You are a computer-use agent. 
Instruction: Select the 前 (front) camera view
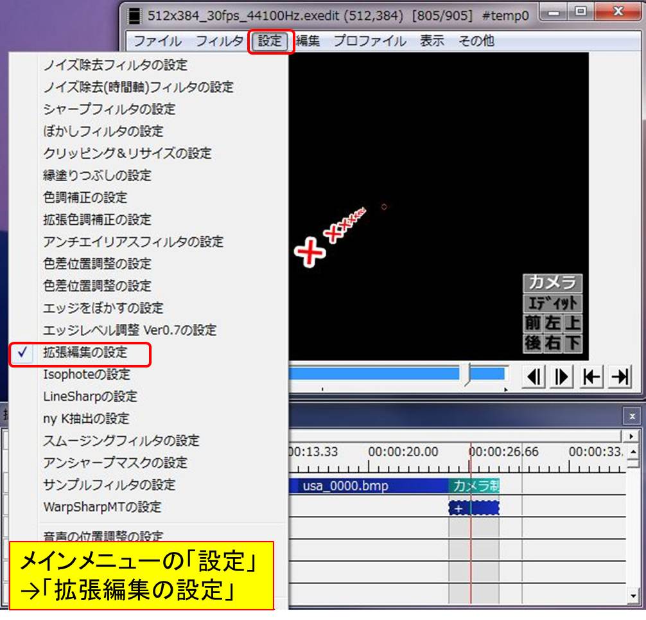coord(533,323)
